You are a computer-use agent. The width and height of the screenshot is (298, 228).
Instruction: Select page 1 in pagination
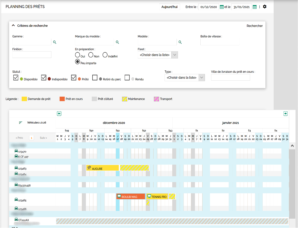click(32, 138)
